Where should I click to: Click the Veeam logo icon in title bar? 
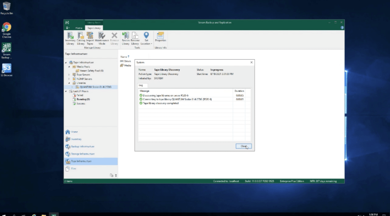click(x=67, y=23)
